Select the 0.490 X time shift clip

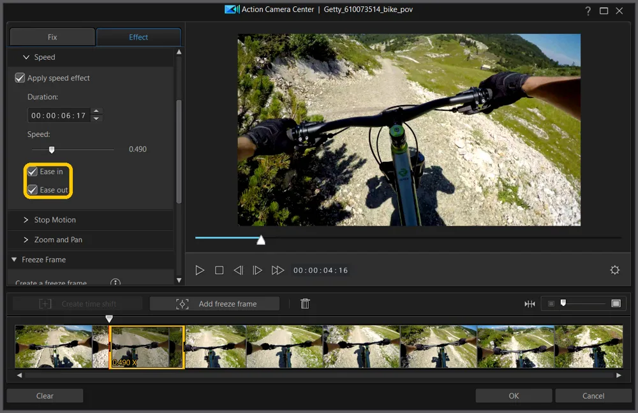[147, 347]
